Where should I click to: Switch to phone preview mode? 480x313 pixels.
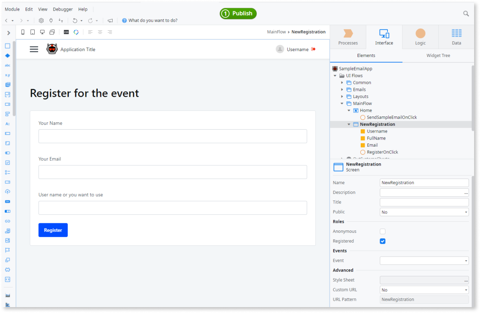click(23, 32)
